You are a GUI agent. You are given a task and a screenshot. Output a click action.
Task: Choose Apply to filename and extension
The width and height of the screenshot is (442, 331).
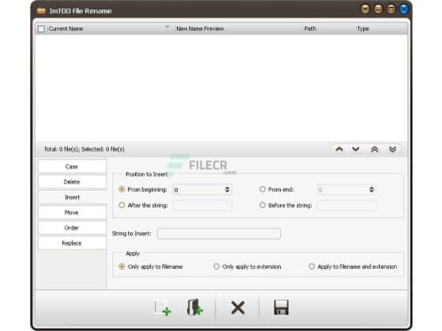point(312,266)
